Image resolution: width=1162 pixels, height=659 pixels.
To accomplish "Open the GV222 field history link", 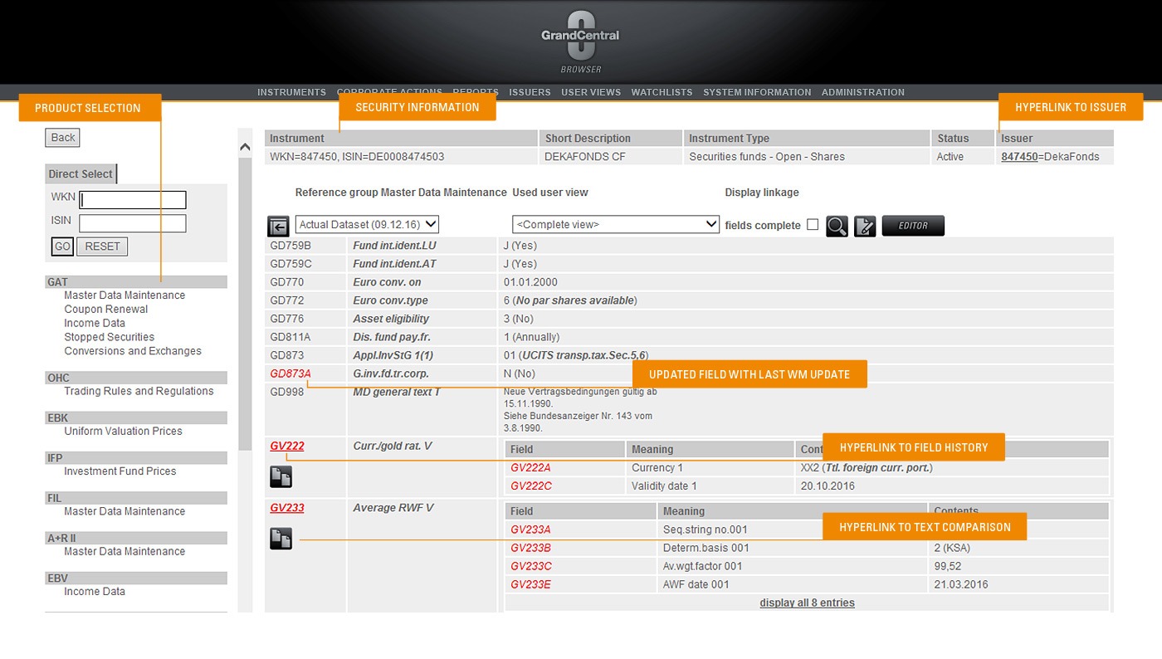I will click(x=287, y=446).
